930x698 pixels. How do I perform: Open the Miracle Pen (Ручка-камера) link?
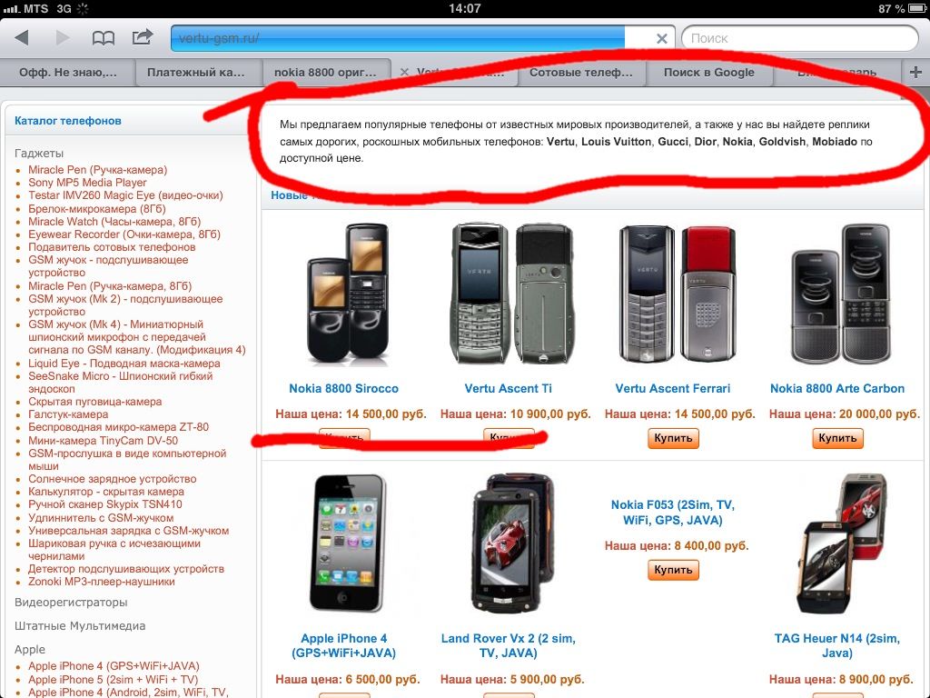click(98, 170)
